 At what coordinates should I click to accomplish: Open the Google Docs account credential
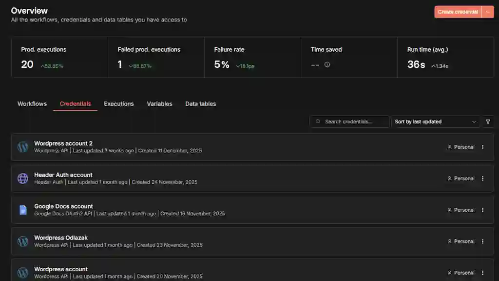63,206
